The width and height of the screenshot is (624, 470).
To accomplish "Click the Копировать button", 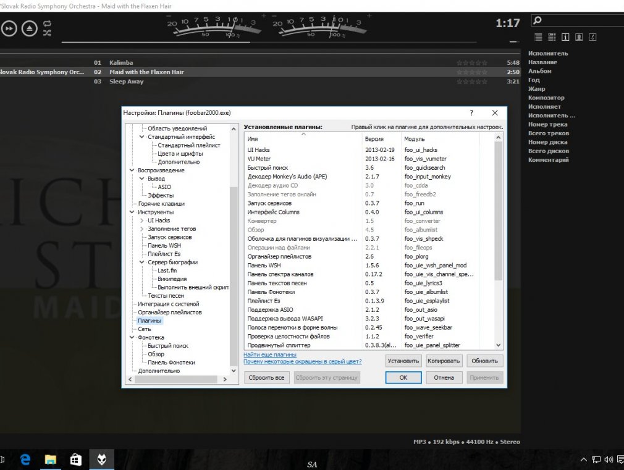I will (x=444, y=361).
